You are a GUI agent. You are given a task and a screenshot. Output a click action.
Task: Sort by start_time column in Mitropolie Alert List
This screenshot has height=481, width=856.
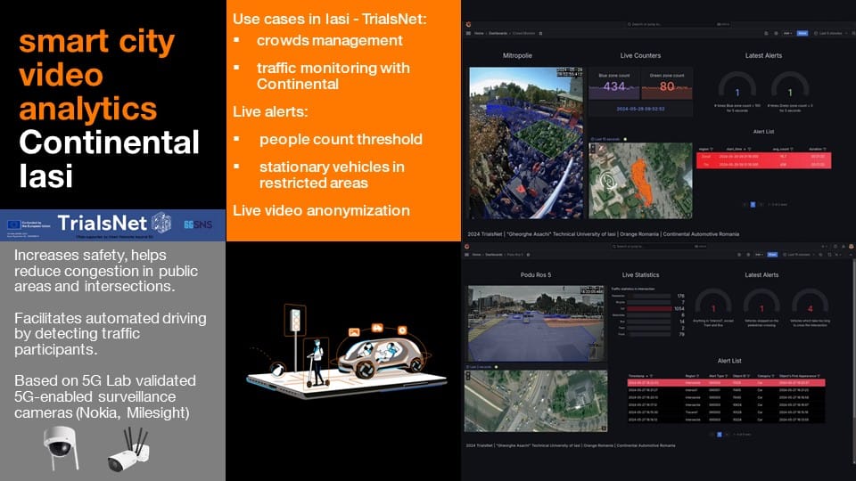point(734,149)
